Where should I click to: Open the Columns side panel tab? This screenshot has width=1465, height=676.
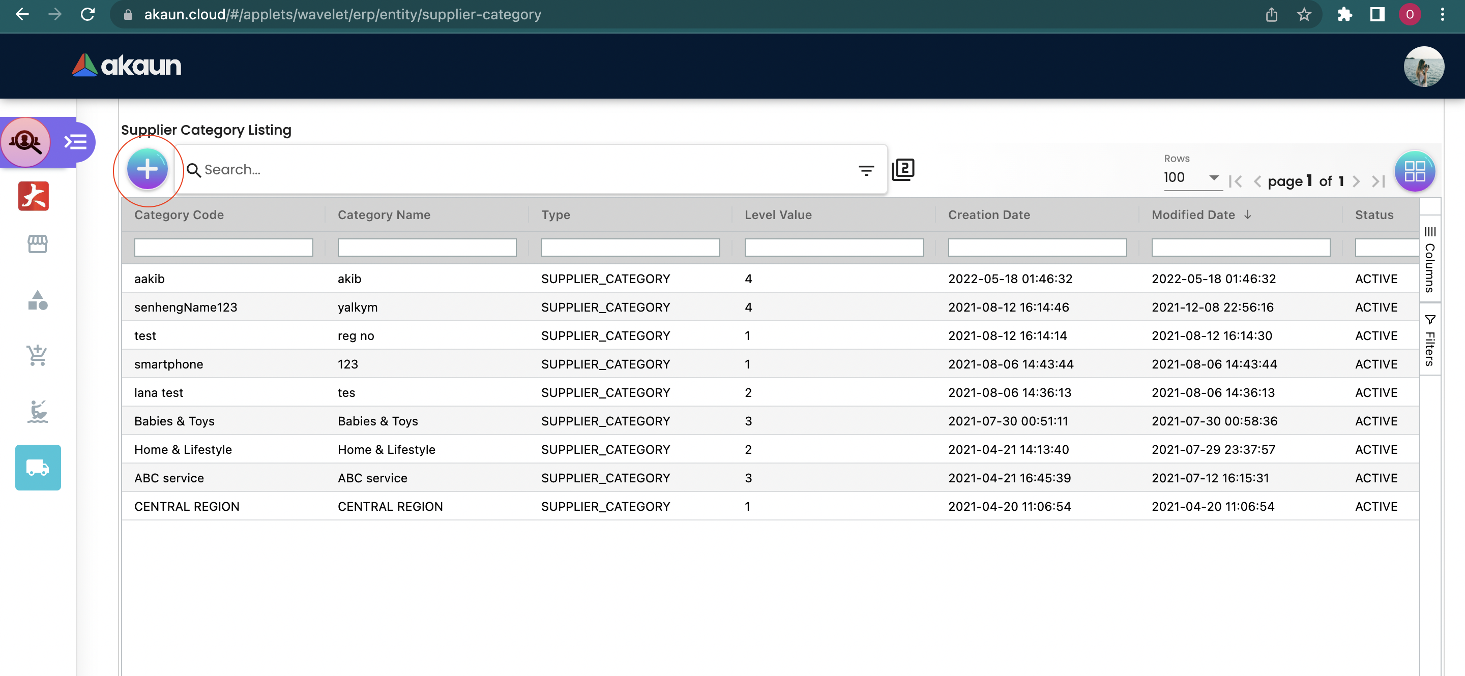point(1430,259)
